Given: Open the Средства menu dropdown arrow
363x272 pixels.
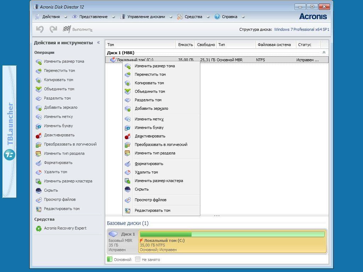Looking at the screenshot, I should tap(208, 17).
